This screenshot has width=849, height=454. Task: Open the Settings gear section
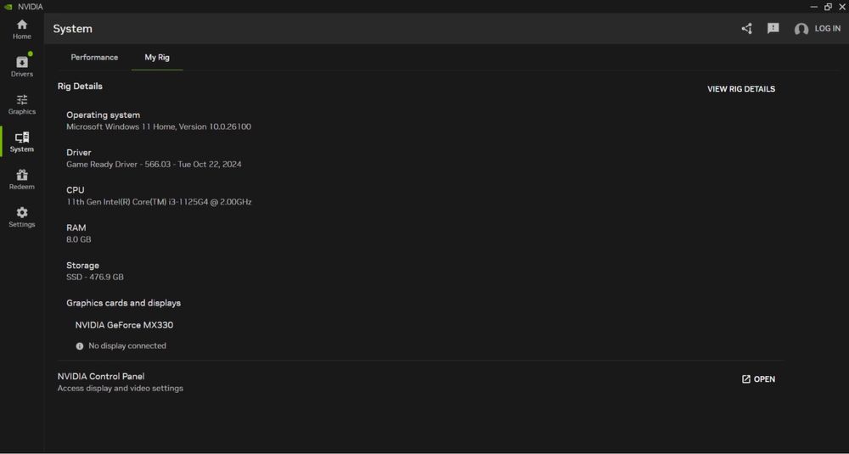coord(22,217)
